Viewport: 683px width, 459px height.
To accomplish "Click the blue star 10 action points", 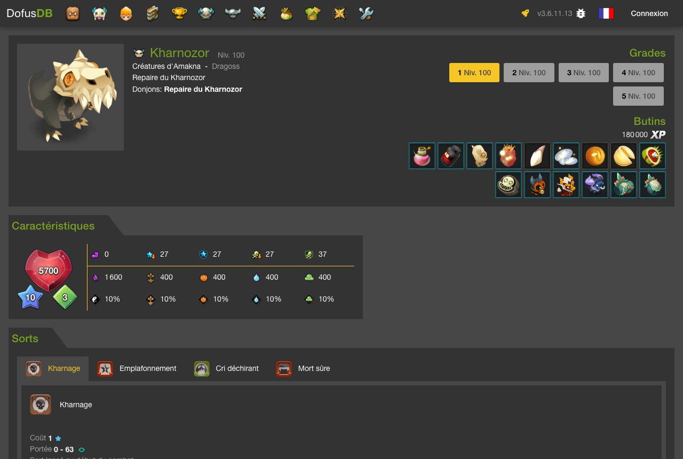I will click(30, 297).
